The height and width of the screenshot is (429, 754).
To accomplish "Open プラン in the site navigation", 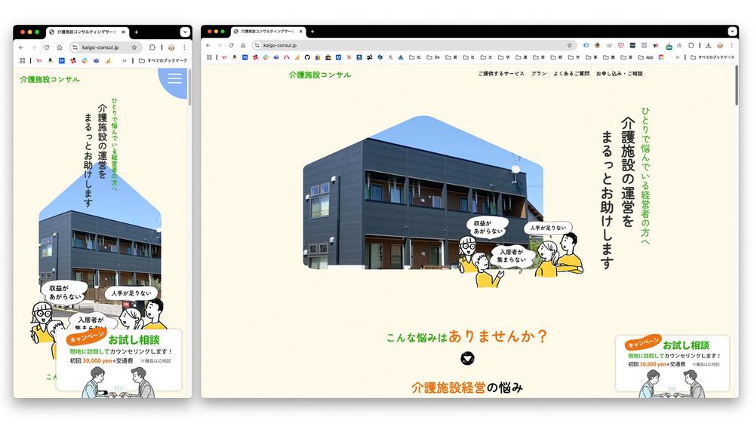I will coord(539,73).
